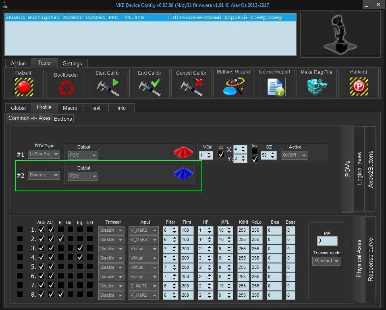Toggle axis 2 R checkbox

coord(60,239)
